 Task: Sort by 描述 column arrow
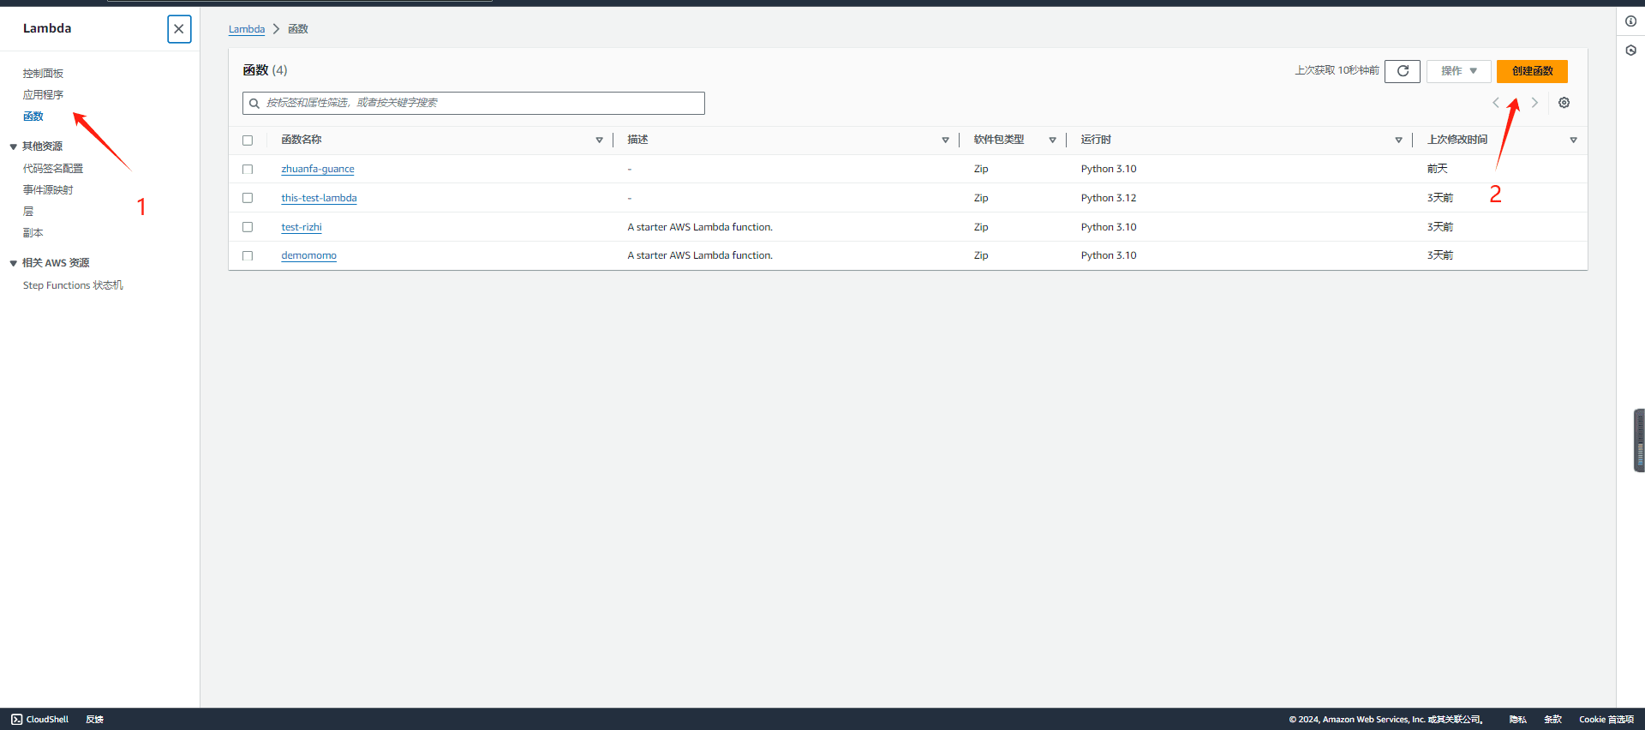click(945, 141)
